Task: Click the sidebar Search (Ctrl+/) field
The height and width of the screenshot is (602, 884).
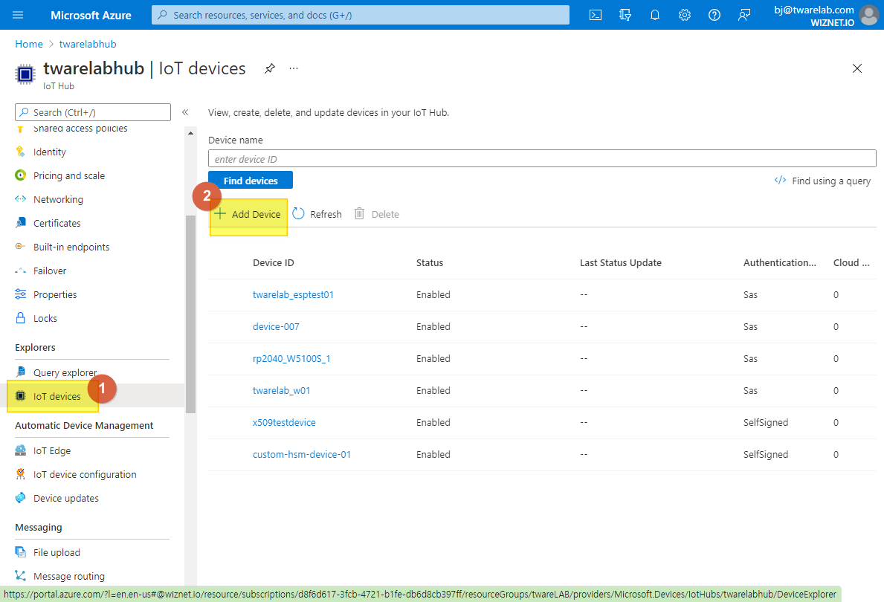Action: point(92,112)
